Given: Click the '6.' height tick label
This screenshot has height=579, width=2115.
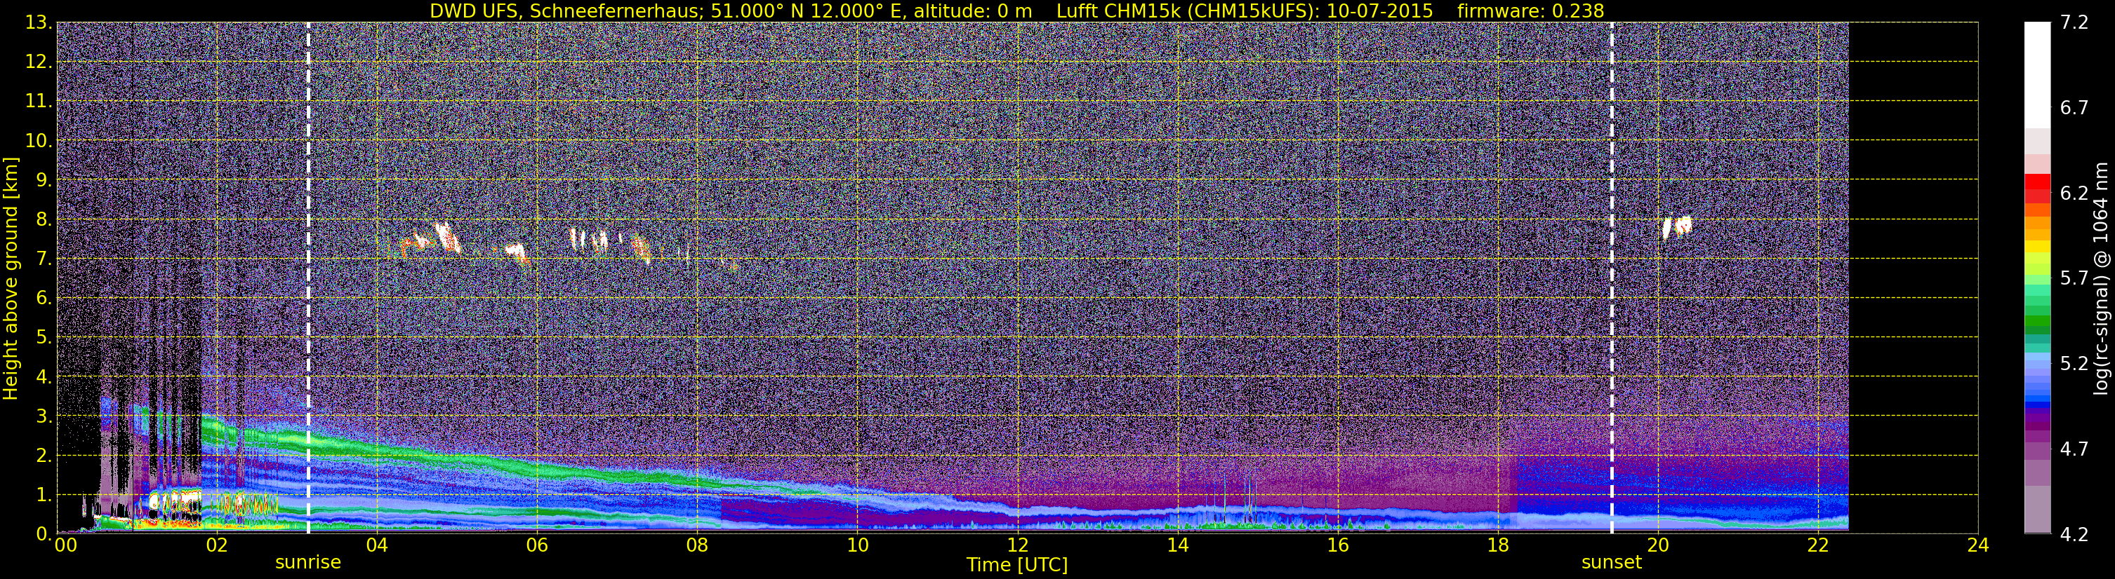Looking at the screenshot, I should [44, 299].
